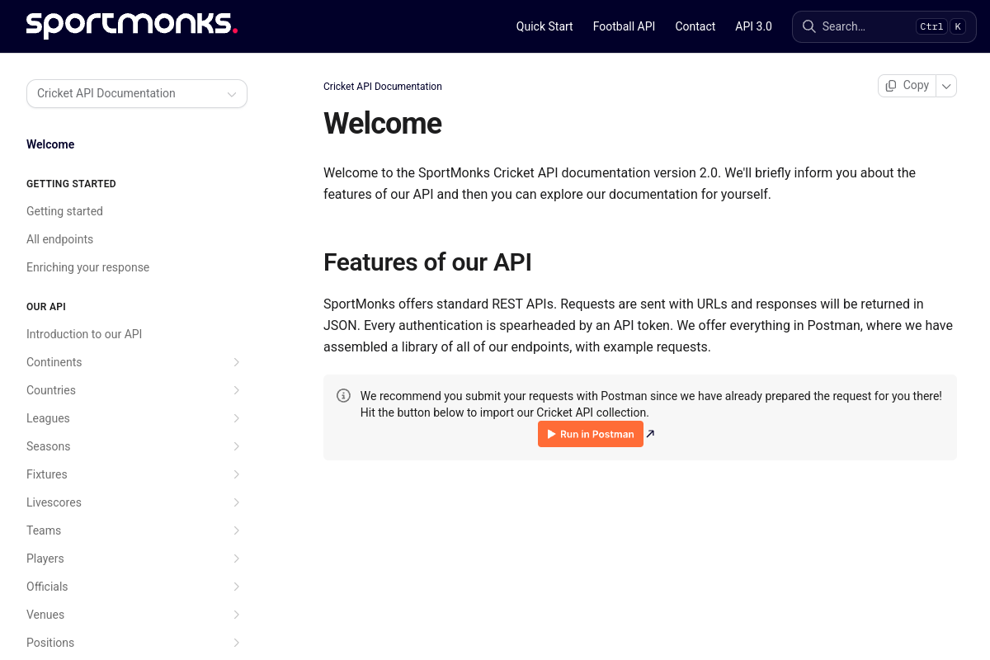The width and height of the screenshot is (990, 660).
Task: Click the Run in Postman button
Action: (591, 434)
